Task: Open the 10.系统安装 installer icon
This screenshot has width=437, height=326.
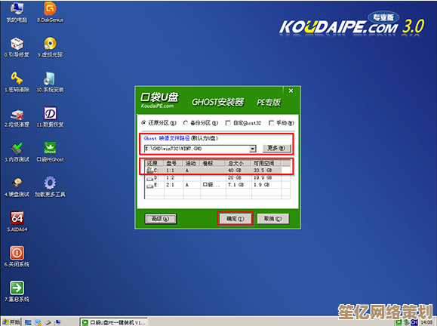Action: [x=50, y=81]
